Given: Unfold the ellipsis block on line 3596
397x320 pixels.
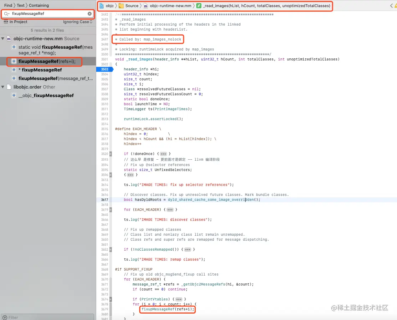Looking at the screenshot, I should coord(130,175).
